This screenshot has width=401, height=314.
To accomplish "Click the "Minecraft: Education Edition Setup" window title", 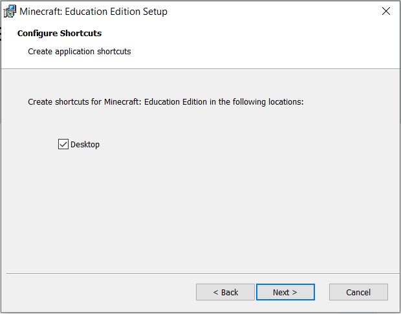I will click(93, 12).
